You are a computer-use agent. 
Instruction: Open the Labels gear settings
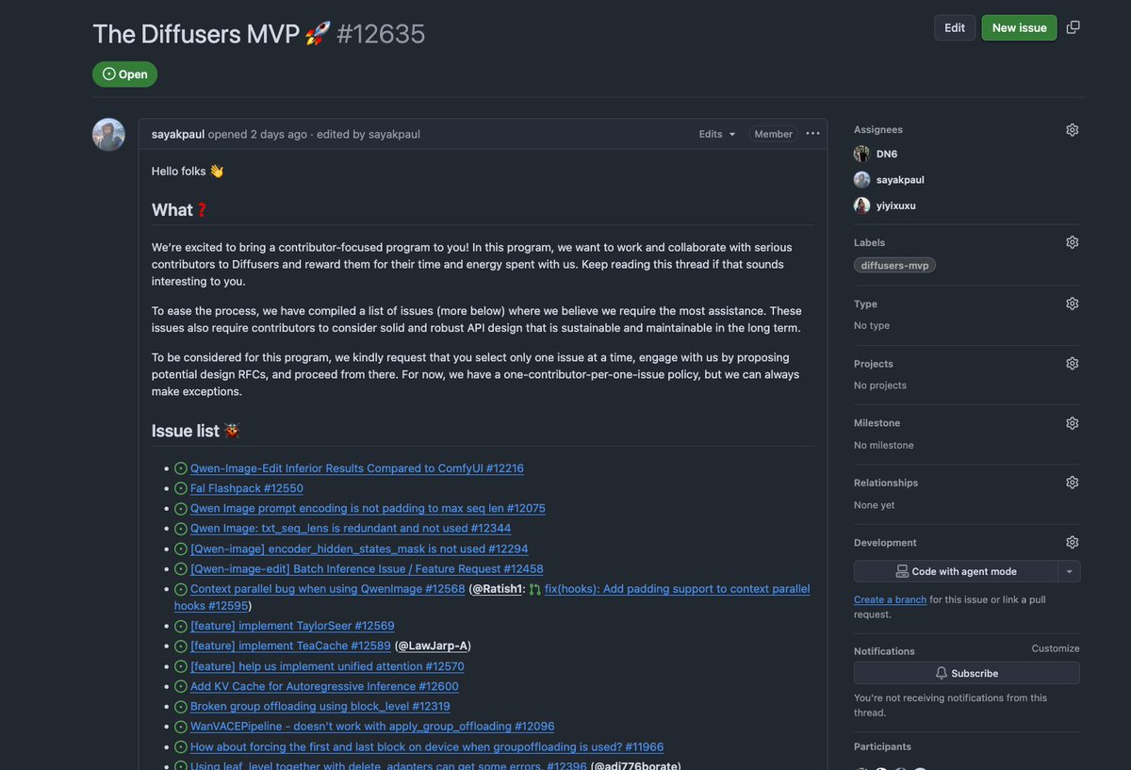1072,242
